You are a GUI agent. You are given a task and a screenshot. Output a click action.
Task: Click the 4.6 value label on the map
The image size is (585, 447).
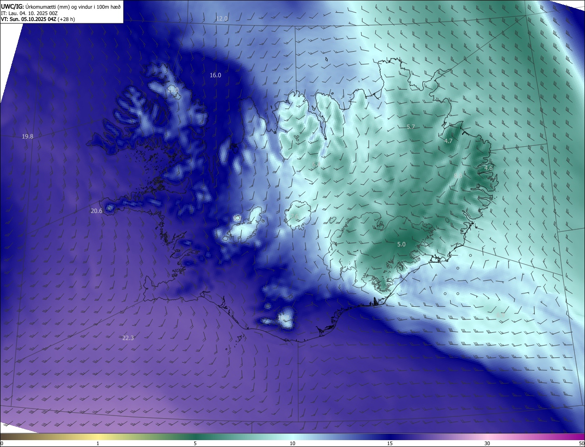(x=489, y=168)
